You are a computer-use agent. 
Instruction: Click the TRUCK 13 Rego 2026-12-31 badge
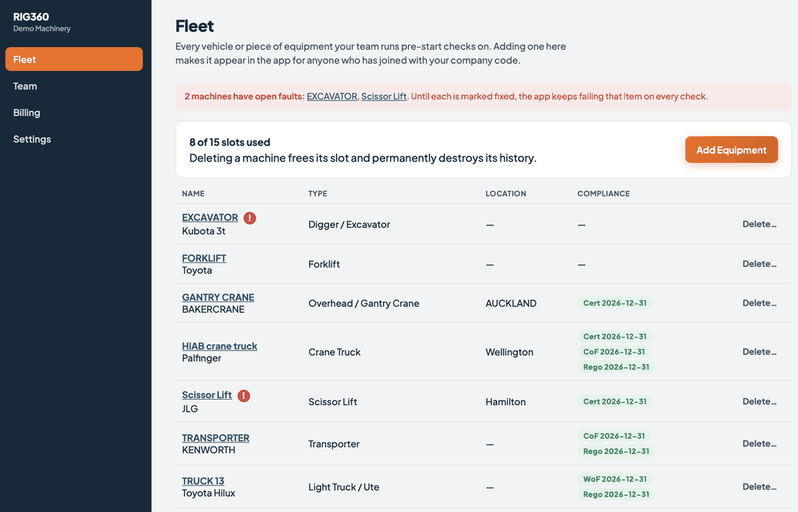pos(616,495)
